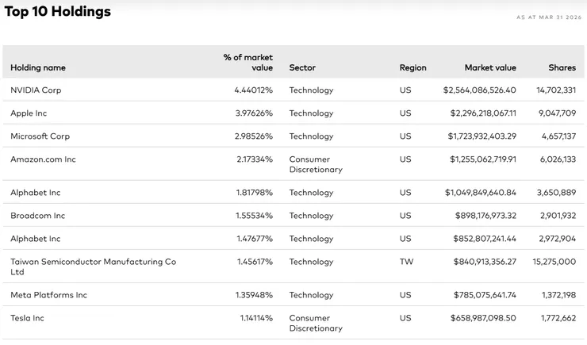Select the 1.81798% percentage cell
This screenshot has width=587, height=345.
(254, 193)
